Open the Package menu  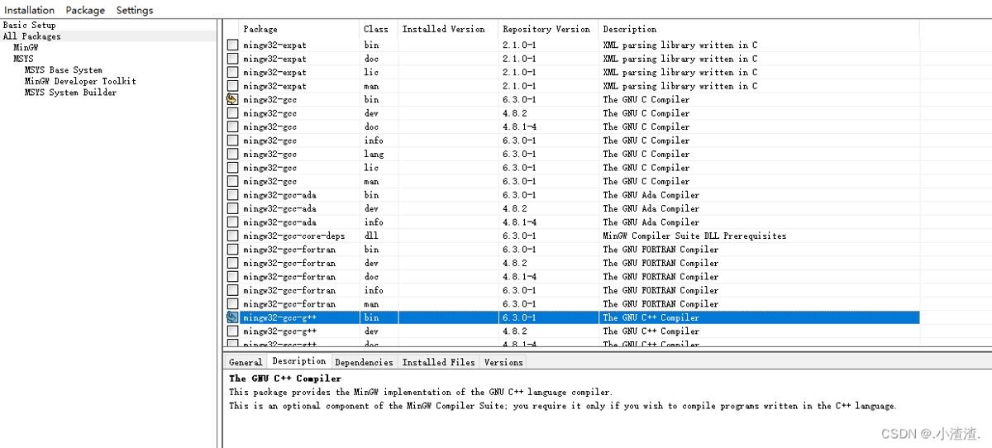coord(85,10)
